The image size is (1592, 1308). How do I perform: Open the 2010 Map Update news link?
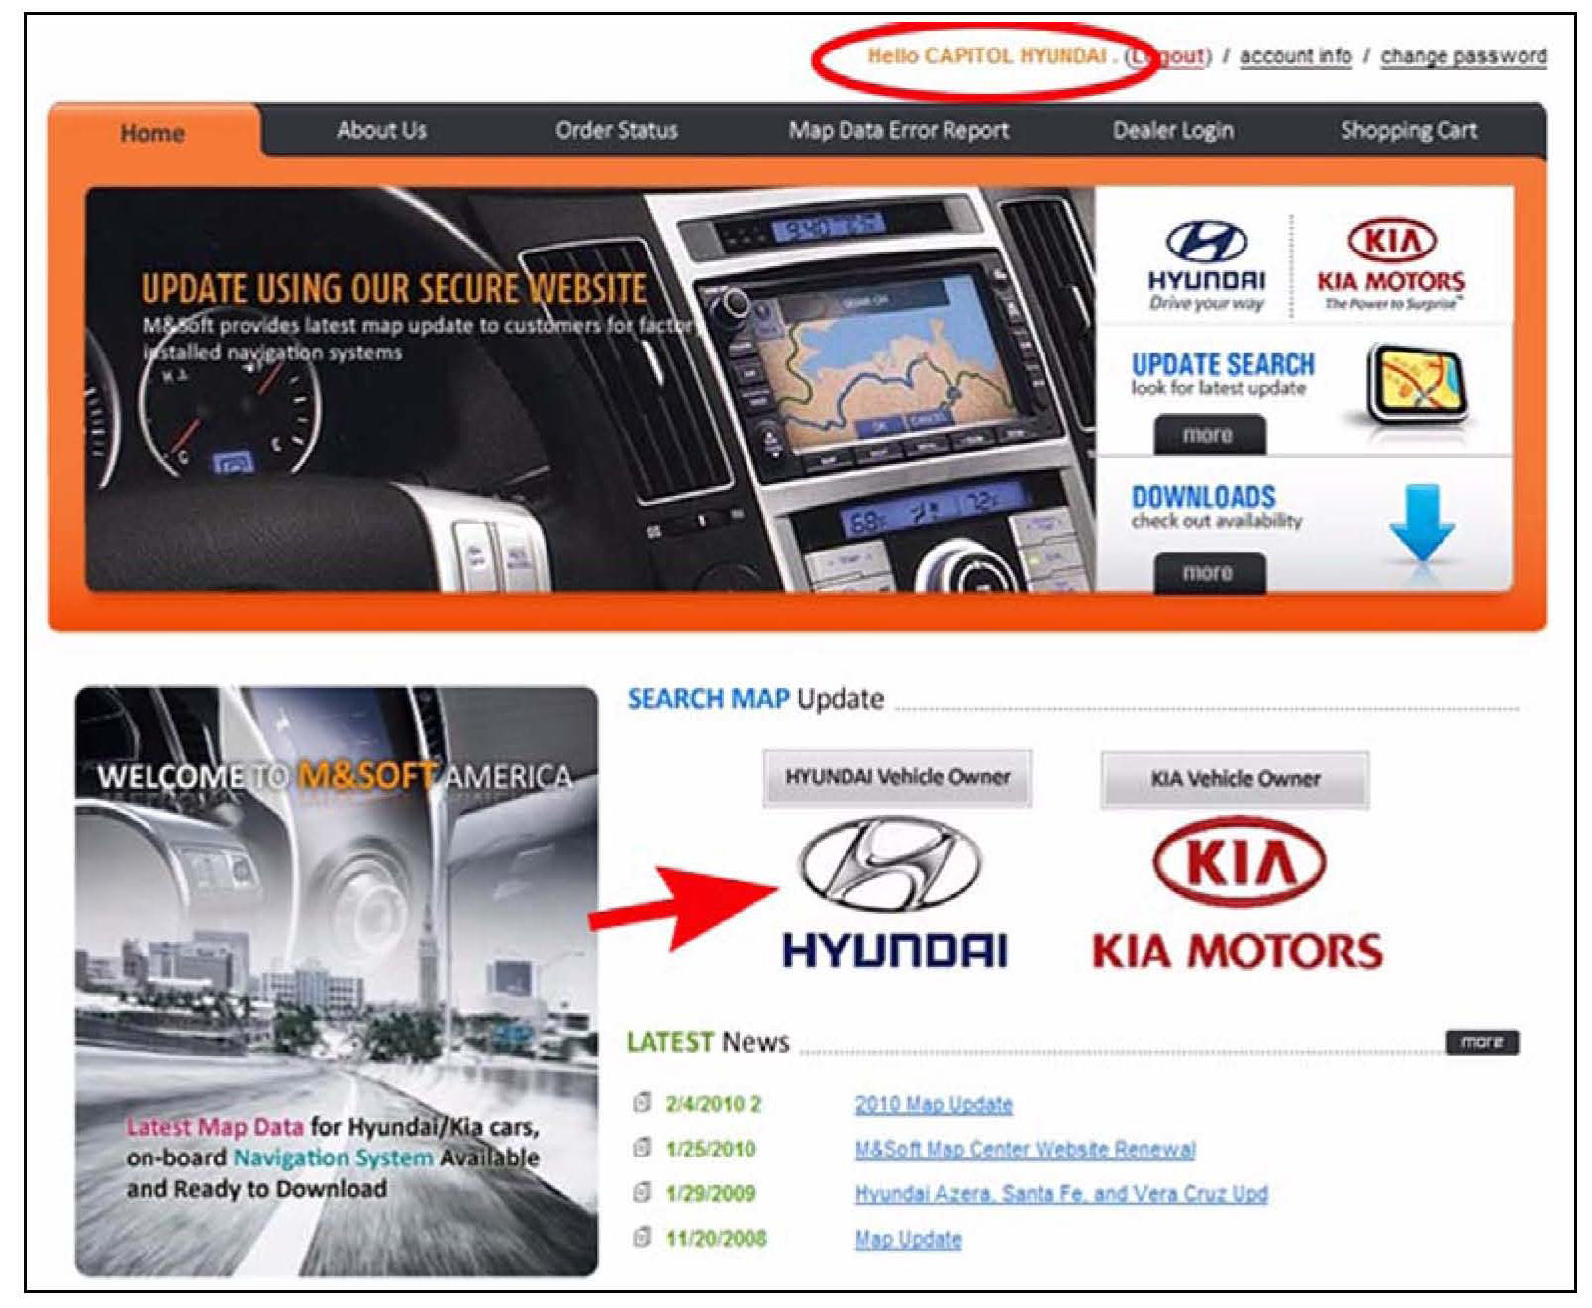(933, 1104)
